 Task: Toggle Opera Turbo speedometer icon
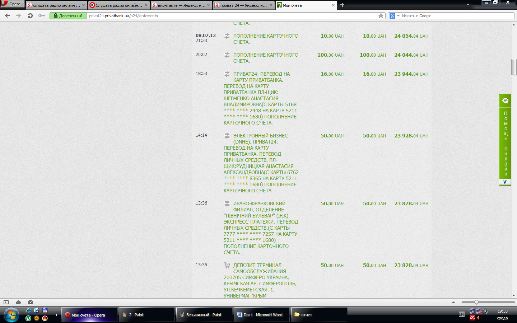[31, 302]
